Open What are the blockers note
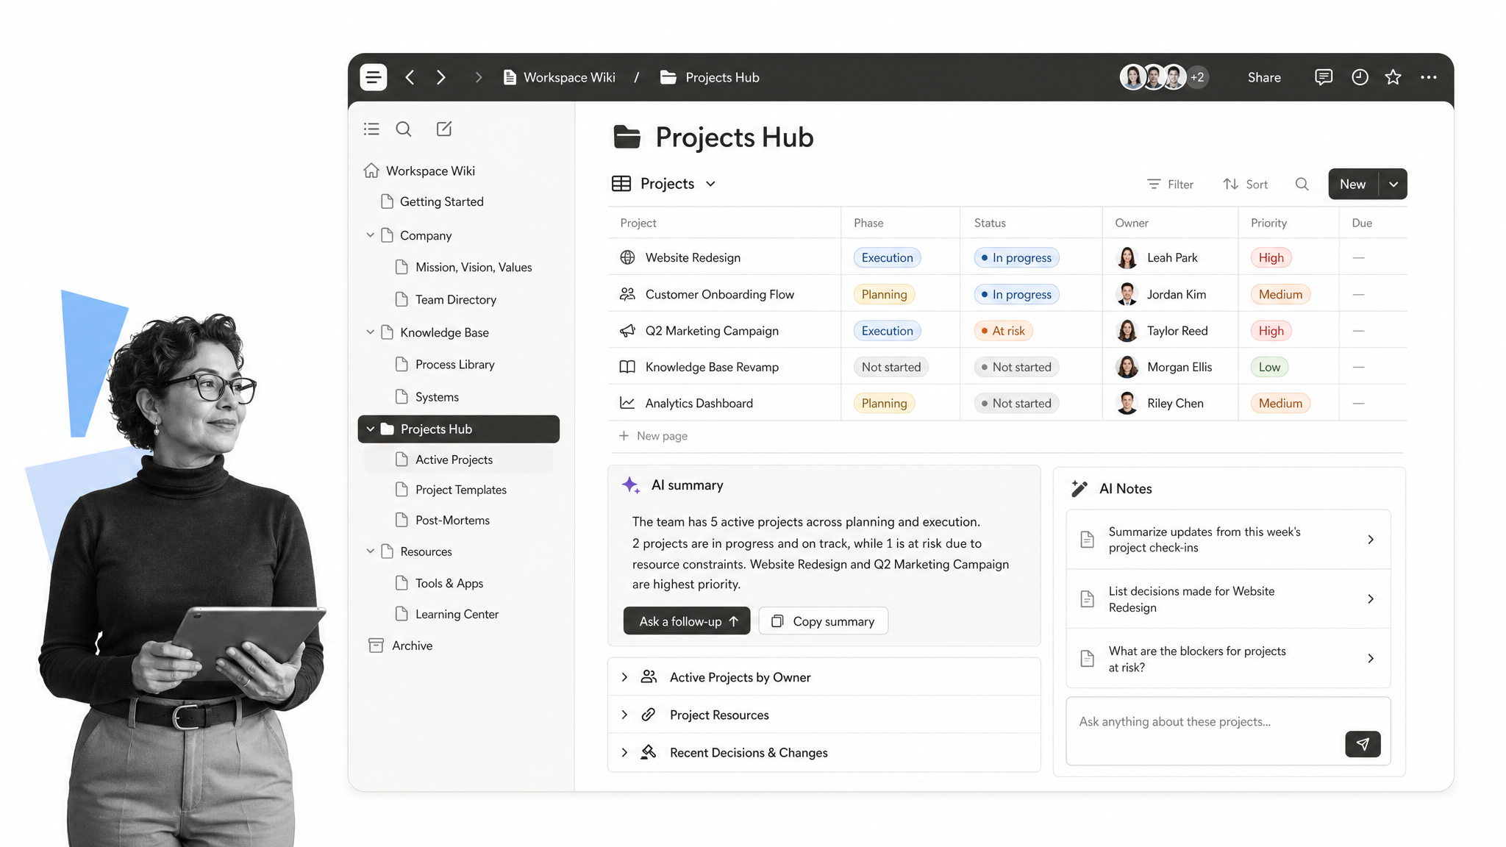Image resolution: width=1506 pixels, height=847 pixels. click(1228, 659)
